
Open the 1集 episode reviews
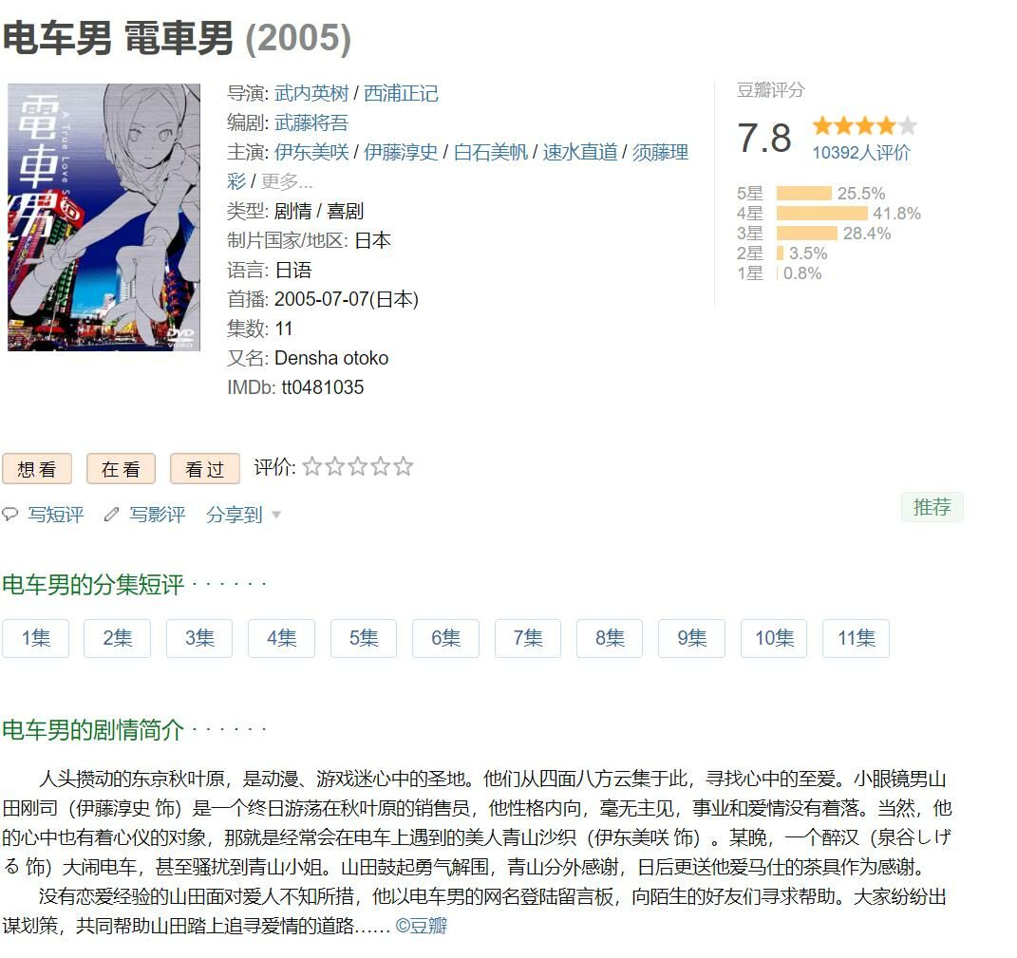(x=36, y=638)
